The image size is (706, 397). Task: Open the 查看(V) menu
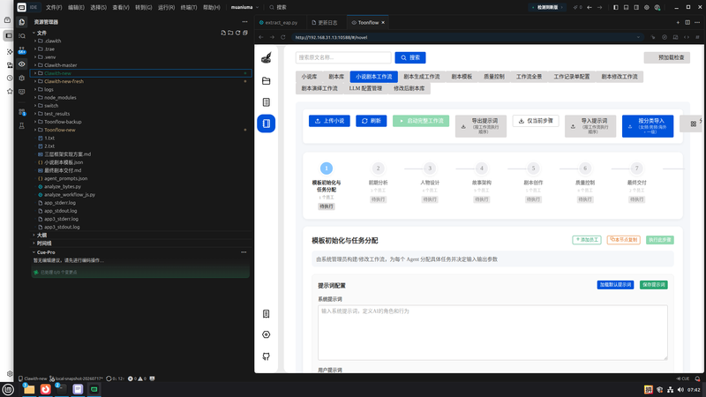point(121,7)
